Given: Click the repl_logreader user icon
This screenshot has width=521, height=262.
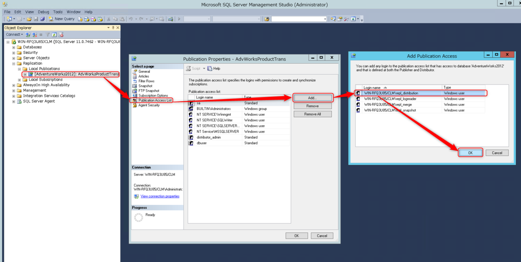Looking at the screenshot, I should click(358, 99).
